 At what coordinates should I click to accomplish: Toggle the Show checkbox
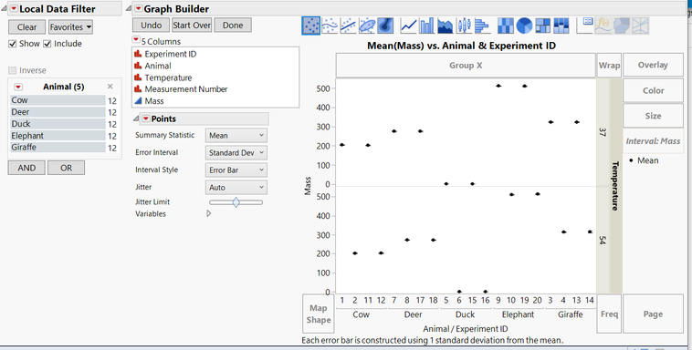coord(13,44)
